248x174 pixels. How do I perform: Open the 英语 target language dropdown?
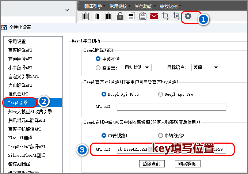(x=206, y=67)
